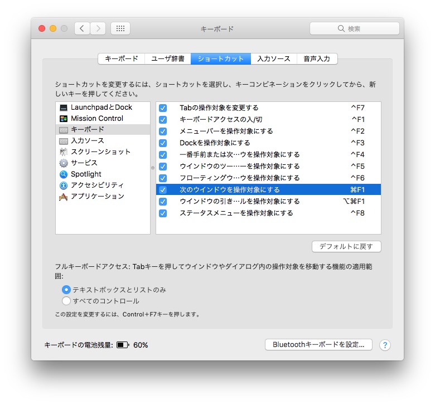Select the ショートカット tab

[x=221, y=58]
